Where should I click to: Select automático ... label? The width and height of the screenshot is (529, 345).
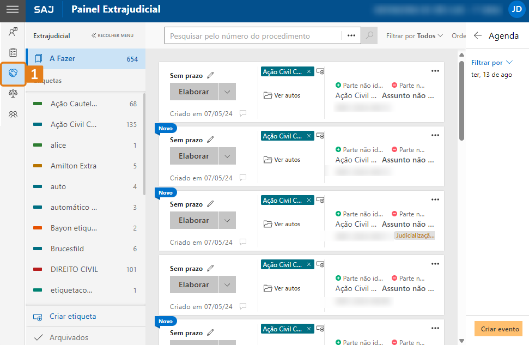[x=85, y=207]
